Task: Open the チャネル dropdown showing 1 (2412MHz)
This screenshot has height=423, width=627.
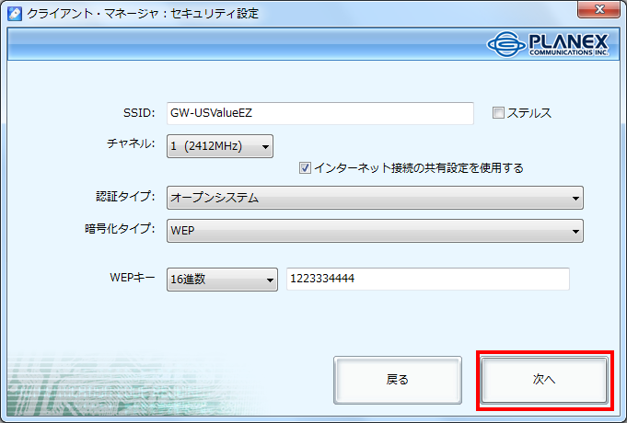Action: [x=220, y=145]
